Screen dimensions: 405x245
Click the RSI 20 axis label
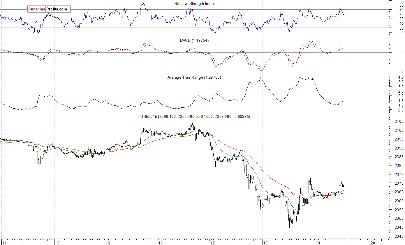pyautogui.click(x=402, y=33)
